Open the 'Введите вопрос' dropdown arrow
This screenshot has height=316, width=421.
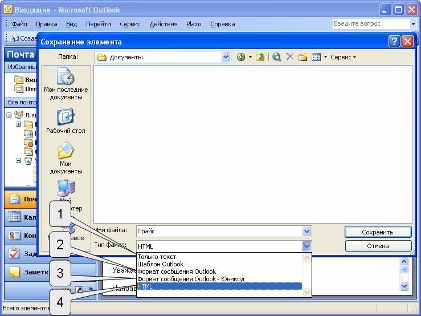point(413,24)
